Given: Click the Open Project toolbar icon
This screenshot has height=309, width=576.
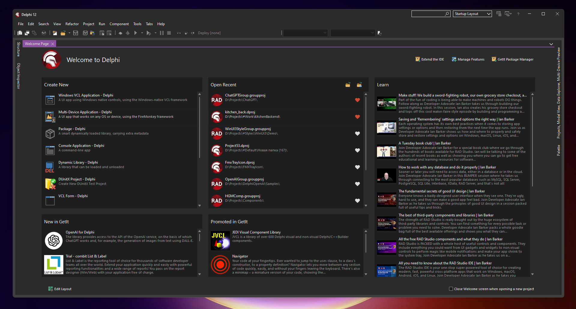Looking at the screenshot, I should tap(92, 33).
